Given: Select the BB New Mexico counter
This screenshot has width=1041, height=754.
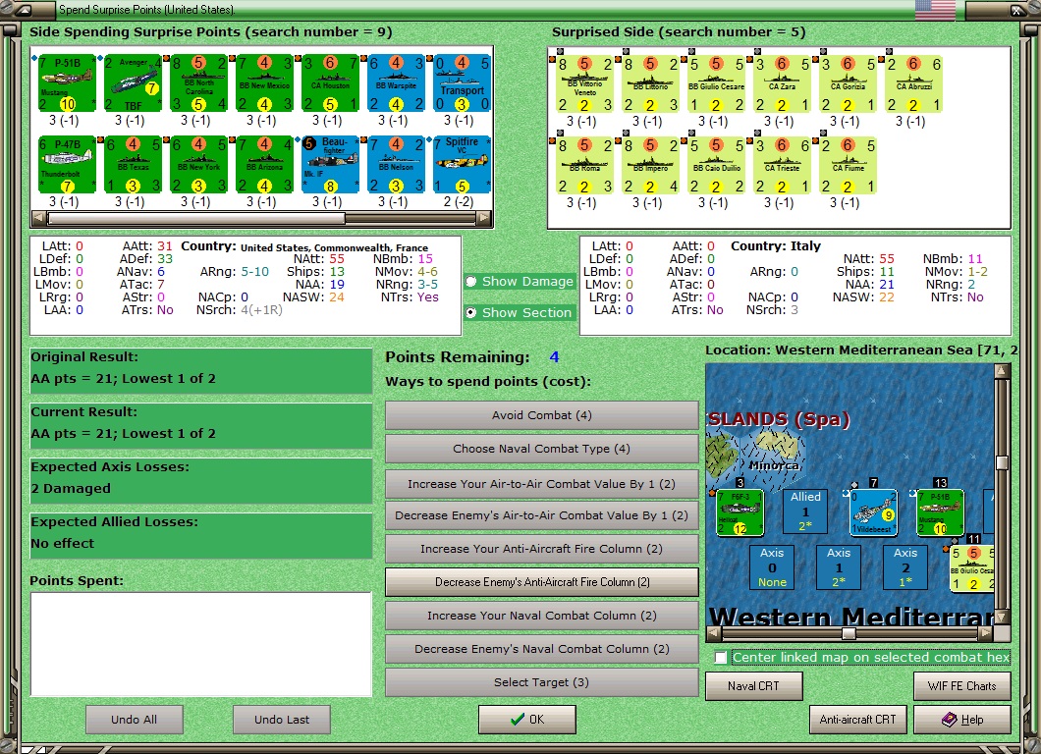Looking at the screenshot, I should point(265,83).
